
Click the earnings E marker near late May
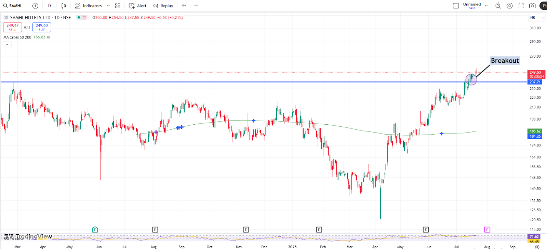426,230
